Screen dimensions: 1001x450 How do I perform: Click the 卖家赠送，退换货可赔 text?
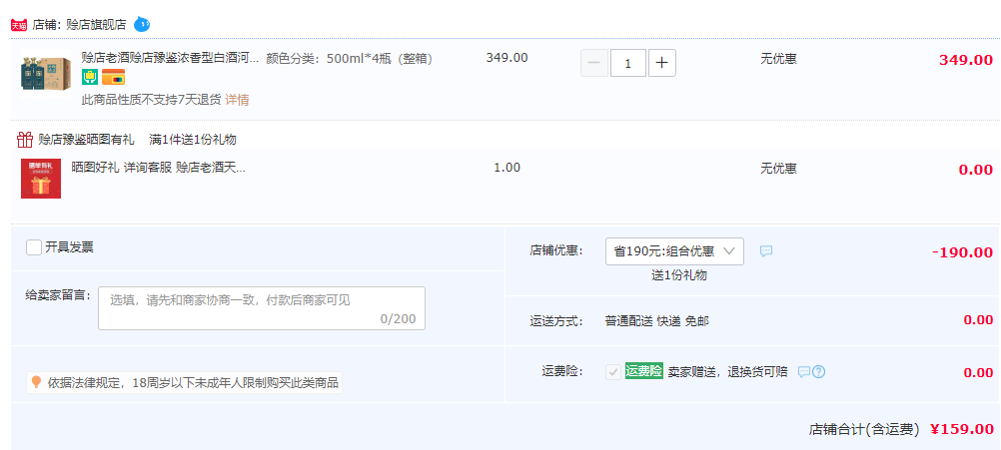[x=727, y=371]
